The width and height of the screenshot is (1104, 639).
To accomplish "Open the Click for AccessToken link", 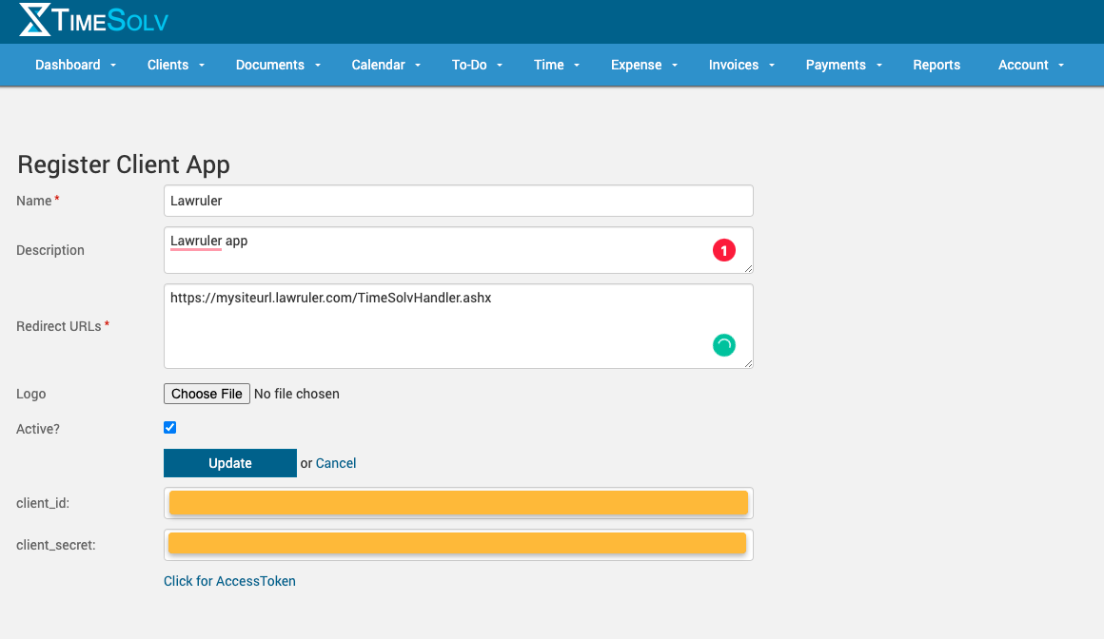I will coord(229,581).
